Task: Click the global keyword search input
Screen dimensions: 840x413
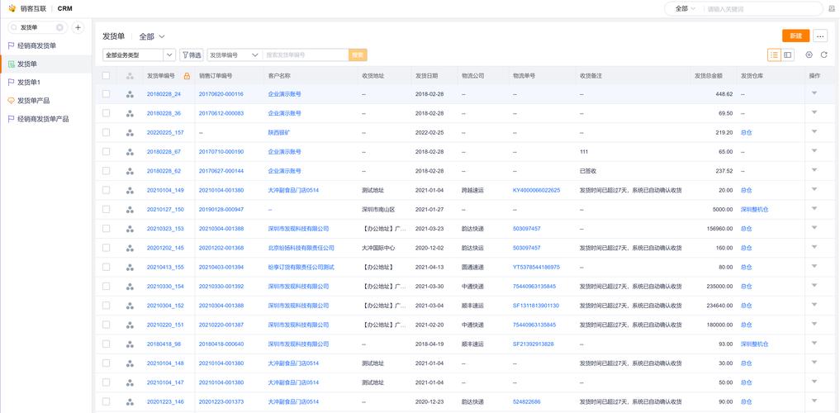Action: [x=763, y=8]
